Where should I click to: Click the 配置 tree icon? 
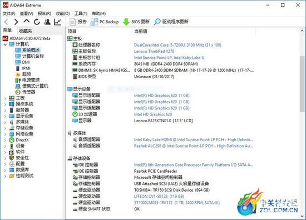[12, 164]
